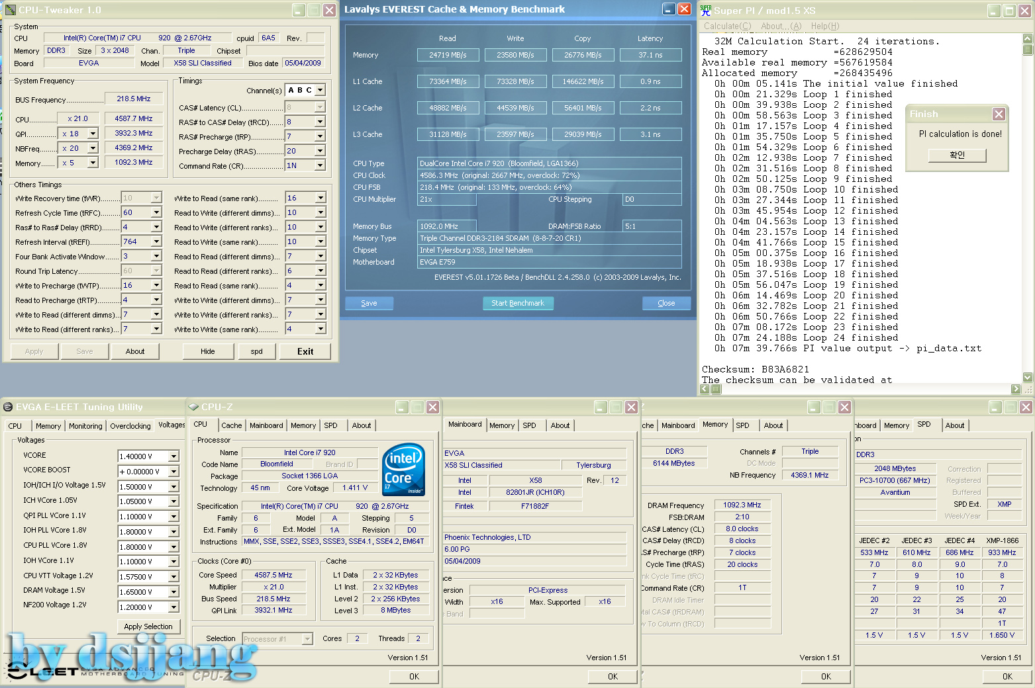
Task: Click Super PI horizontal scroll left arrow
Action: tap(705, 389)
